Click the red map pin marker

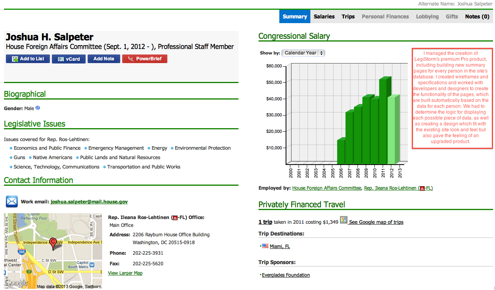click(53, 243)
